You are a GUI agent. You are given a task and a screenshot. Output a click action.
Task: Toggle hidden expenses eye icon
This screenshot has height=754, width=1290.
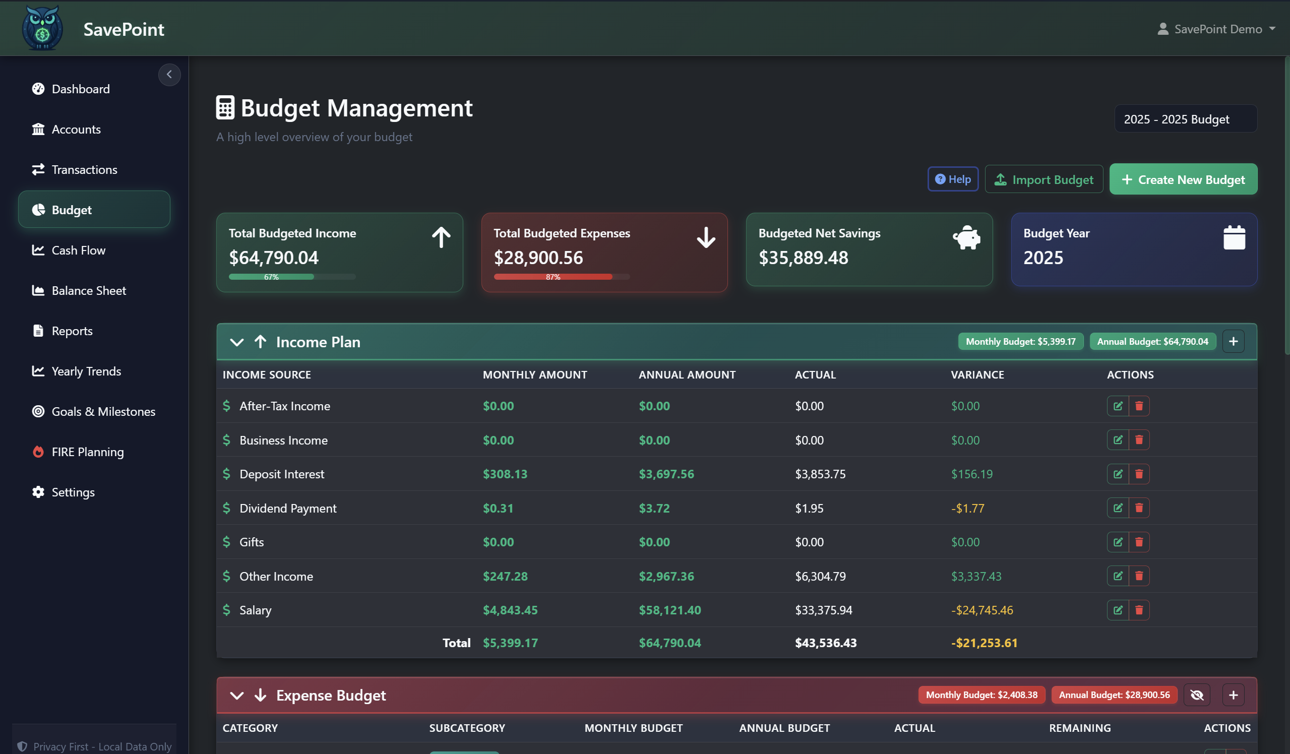1196,695
